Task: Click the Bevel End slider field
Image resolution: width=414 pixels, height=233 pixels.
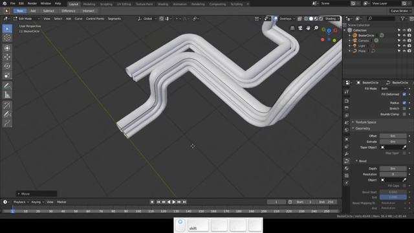Action: point(393,197)
